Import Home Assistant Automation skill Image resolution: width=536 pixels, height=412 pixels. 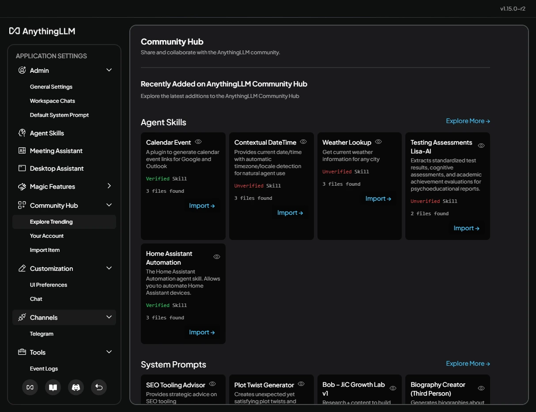click(202, 332)
